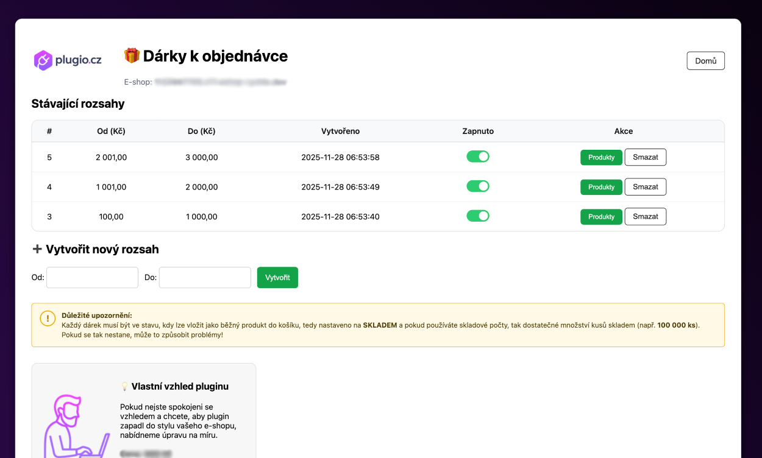Screen dimensions: 762x458
Task: Click the warning exclamation icon in notice
Action: (x=47, y=319)
